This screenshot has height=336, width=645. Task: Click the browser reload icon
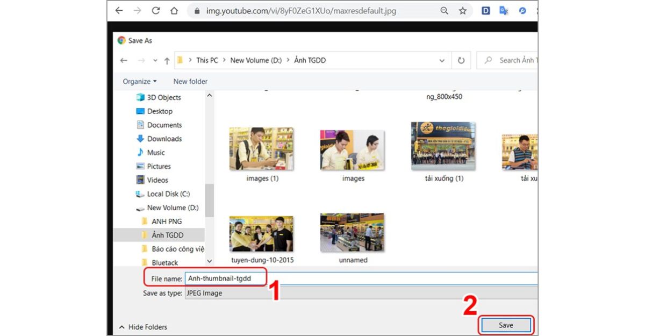156,11
